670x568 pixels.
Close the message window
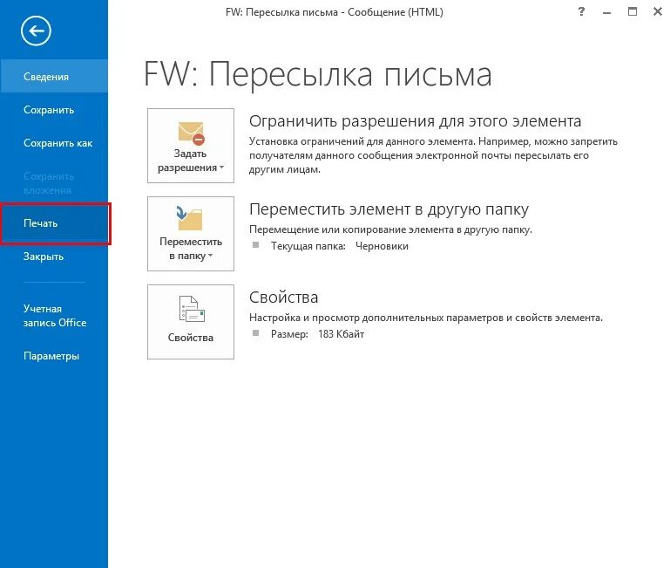pyautogui.click(x=658, y=12)
